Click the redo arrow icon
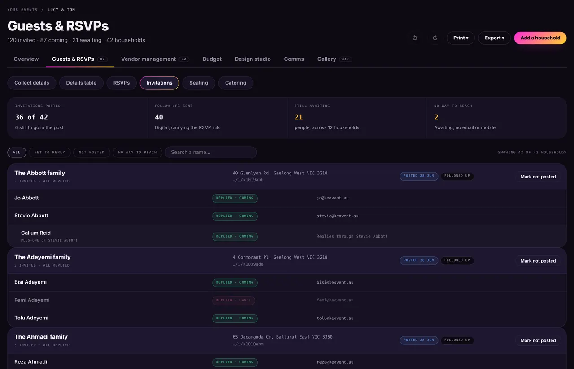This screenshot has height=369, width=574. [435, 38]
